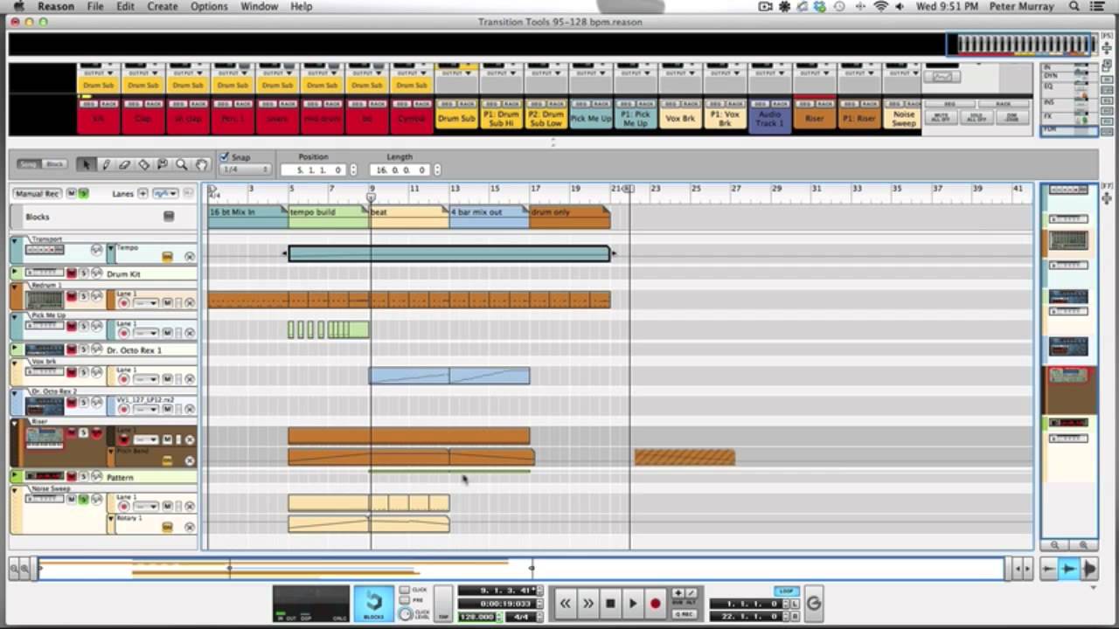
Task: Select the Audio Track 1 mixer channel
Action: click(770, 117)
